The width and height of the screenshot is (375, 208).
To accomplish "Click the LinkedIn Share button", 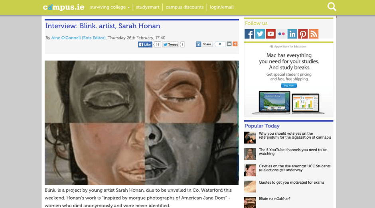I will pyautogui.click(x=204, y=44).
